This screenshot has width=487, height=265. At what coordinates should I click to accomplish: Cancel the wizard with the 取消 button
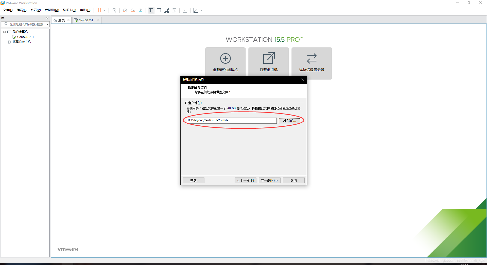294,181
